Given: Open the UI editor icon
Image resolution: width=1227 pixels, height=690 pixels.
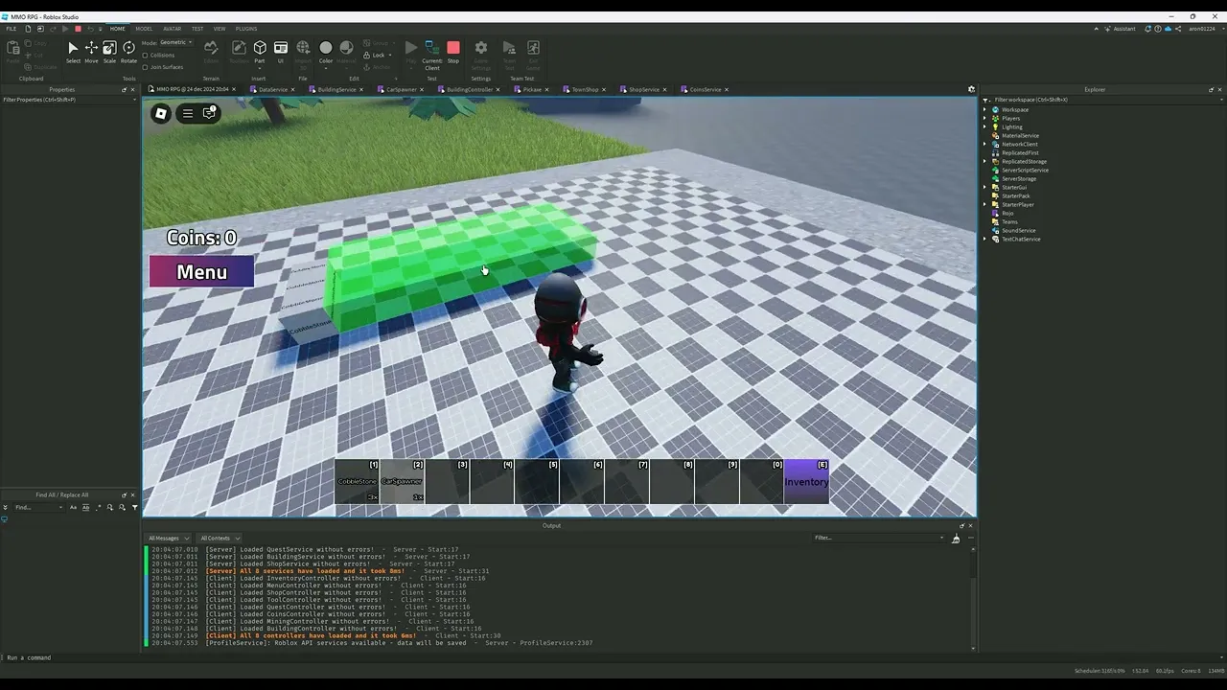Looking at the screenshot, I should [281, 52].
